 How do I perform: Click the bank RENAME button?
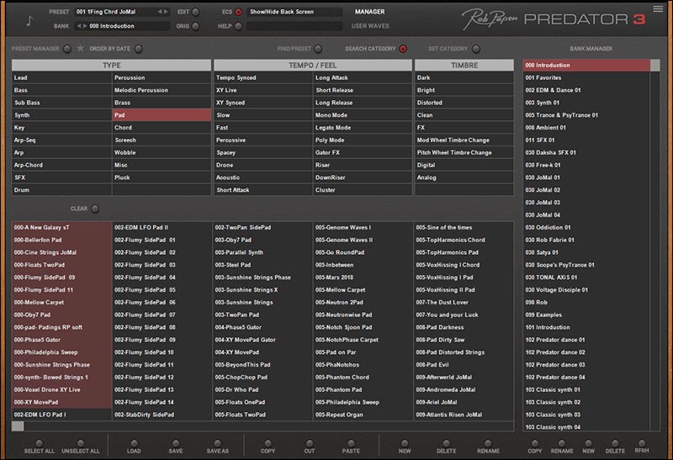[562, 443]
